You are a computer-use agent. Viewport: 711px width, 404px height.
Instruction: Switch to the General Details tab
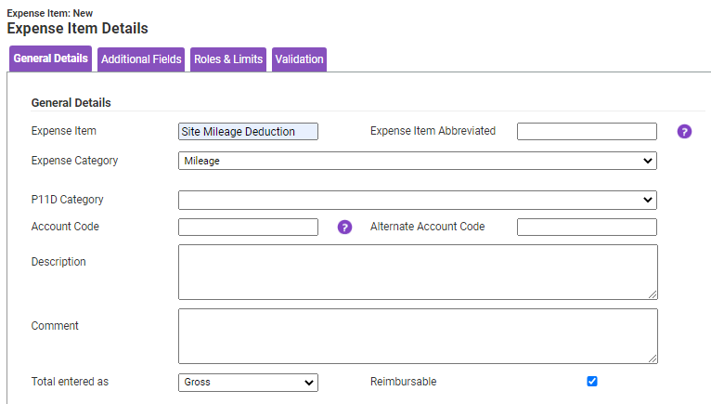tap(51, 59)
